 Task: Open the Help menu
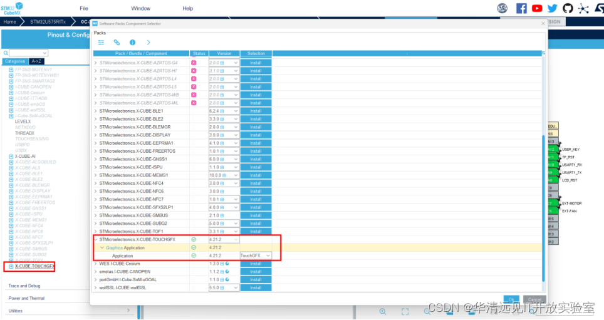tap(187, 9)
